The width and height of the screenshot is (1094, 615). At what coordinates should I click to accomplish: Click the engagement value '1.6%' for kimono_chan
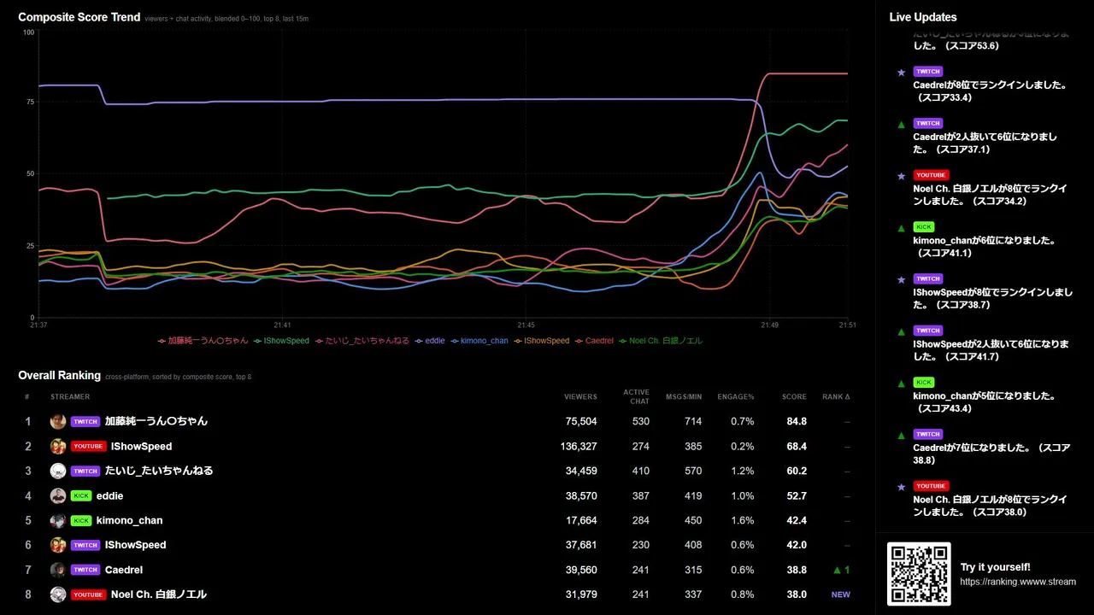tap(743, 521)
